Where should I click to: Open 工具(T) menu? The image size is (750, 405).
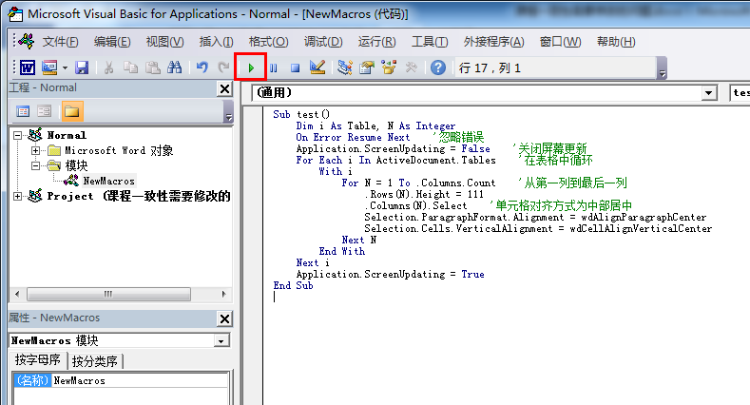pyautogui.click(x=430, y=42)
